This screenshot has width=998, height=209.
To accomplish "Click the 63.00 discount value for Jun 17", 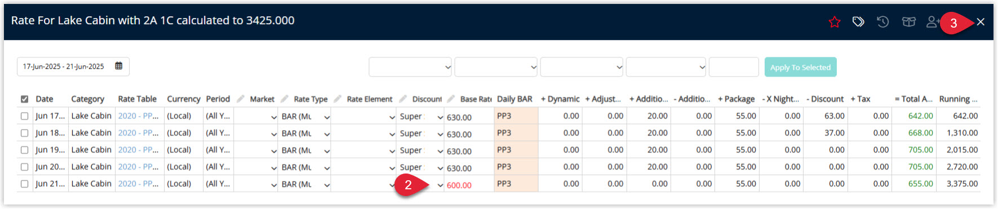I will 835,116.
